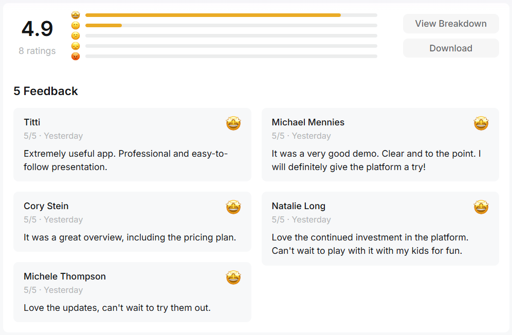Select the 4.9 overall rating score
The image size is (512, 335).
point(37,29)
